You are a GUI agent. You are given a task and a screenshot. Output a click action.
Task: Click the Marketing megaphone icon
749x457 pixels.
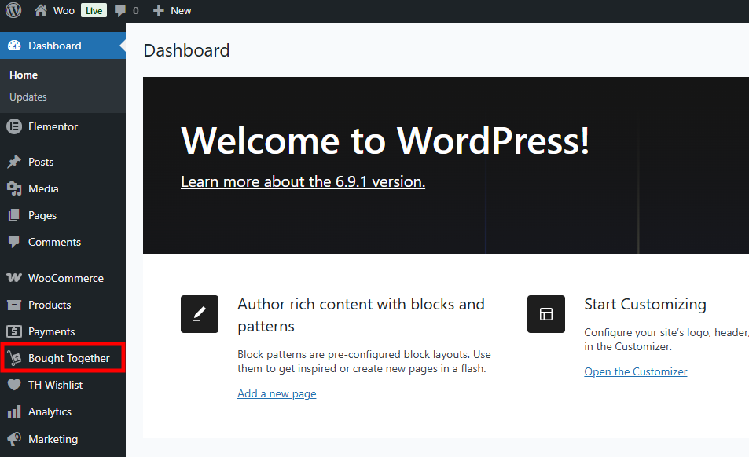coord(14,439)
